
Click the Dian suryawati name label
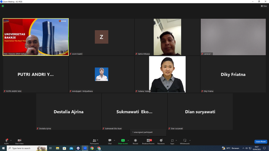tap(177, 128)
